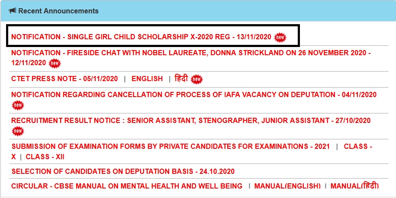Image resolution: width=396 pixels, height=198 pixels.
Task: Open Submission of Examination Forms by Private Candidates
Action: pos(171,146)
